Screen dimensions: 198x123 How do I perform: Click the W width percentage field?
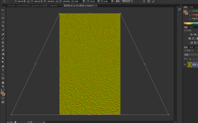point(51,1)
